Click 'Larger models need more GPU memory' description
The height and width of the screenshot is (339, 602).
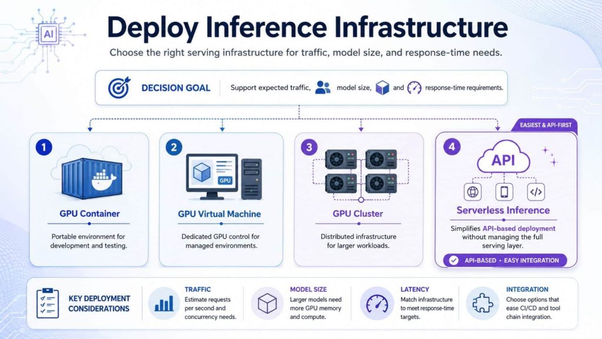[316, 308]
